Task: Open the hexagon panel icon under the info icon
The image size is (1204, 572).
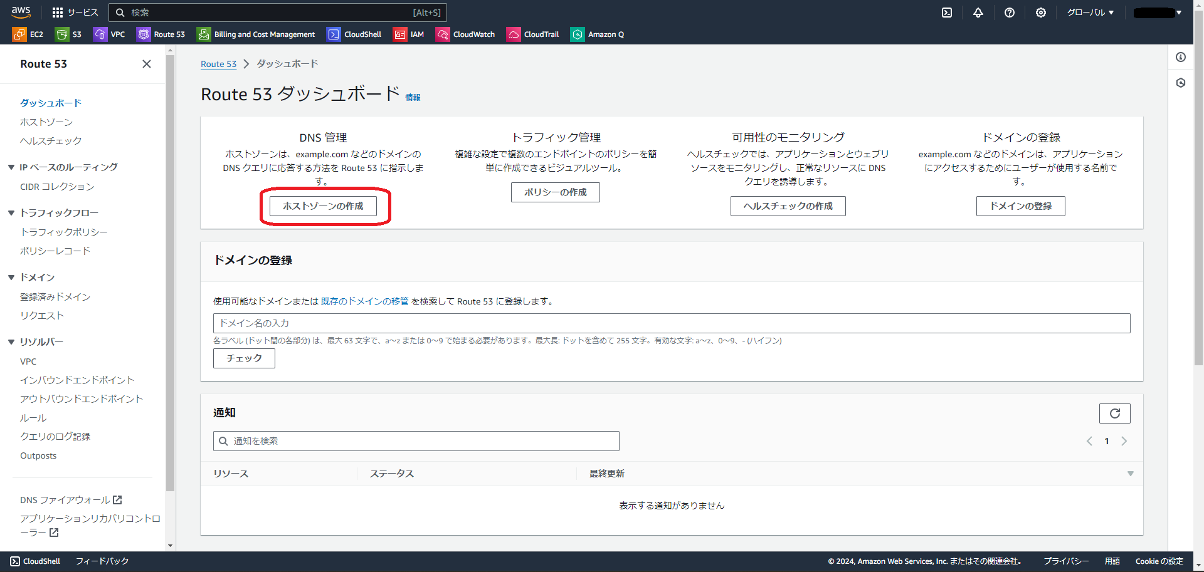Action: [1181, 83]
